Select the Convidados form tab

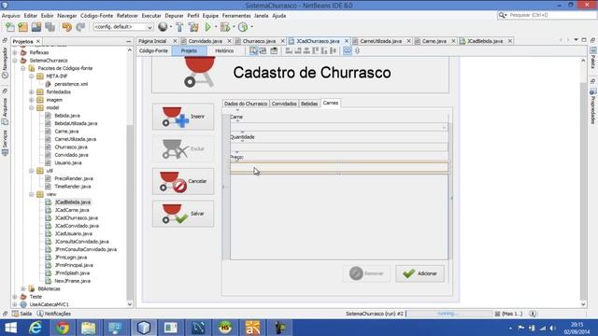click(x=284, y=104)
